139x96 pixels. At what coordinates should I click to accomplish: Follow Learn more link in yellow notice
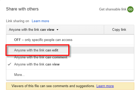[105, 86]
